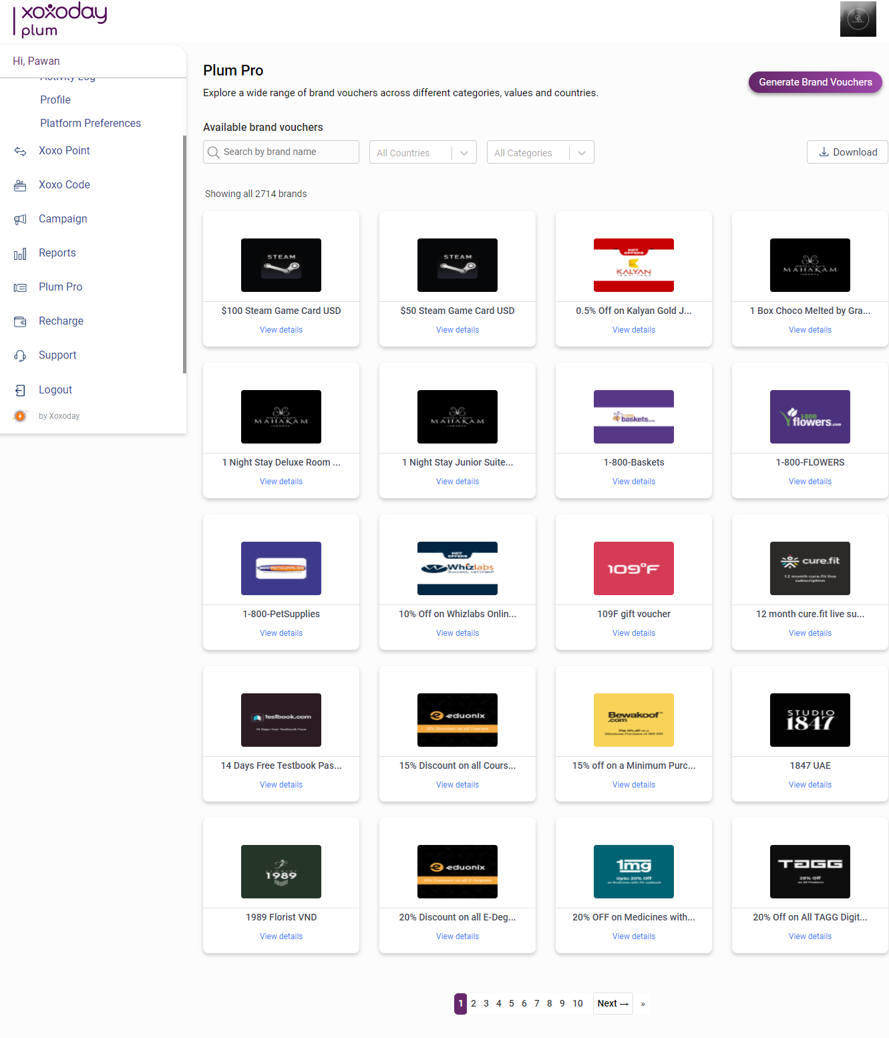The width and height of the screenshot is (889, 1038).
Task: Click the Xoxo Point arrows icon
Action: point(20,152)
